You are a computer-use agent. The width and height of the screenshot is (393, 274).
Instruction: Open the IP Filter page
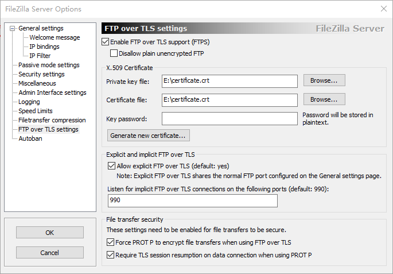(40, 56)
